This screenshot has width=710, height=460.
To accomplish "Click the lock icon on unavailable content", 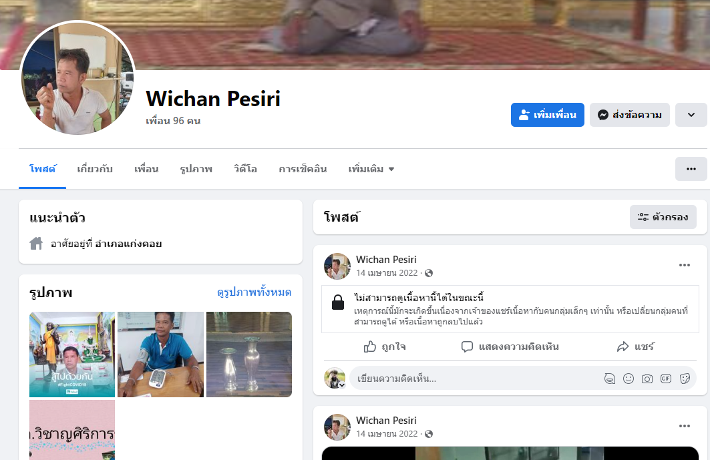I will pos(338,302).
